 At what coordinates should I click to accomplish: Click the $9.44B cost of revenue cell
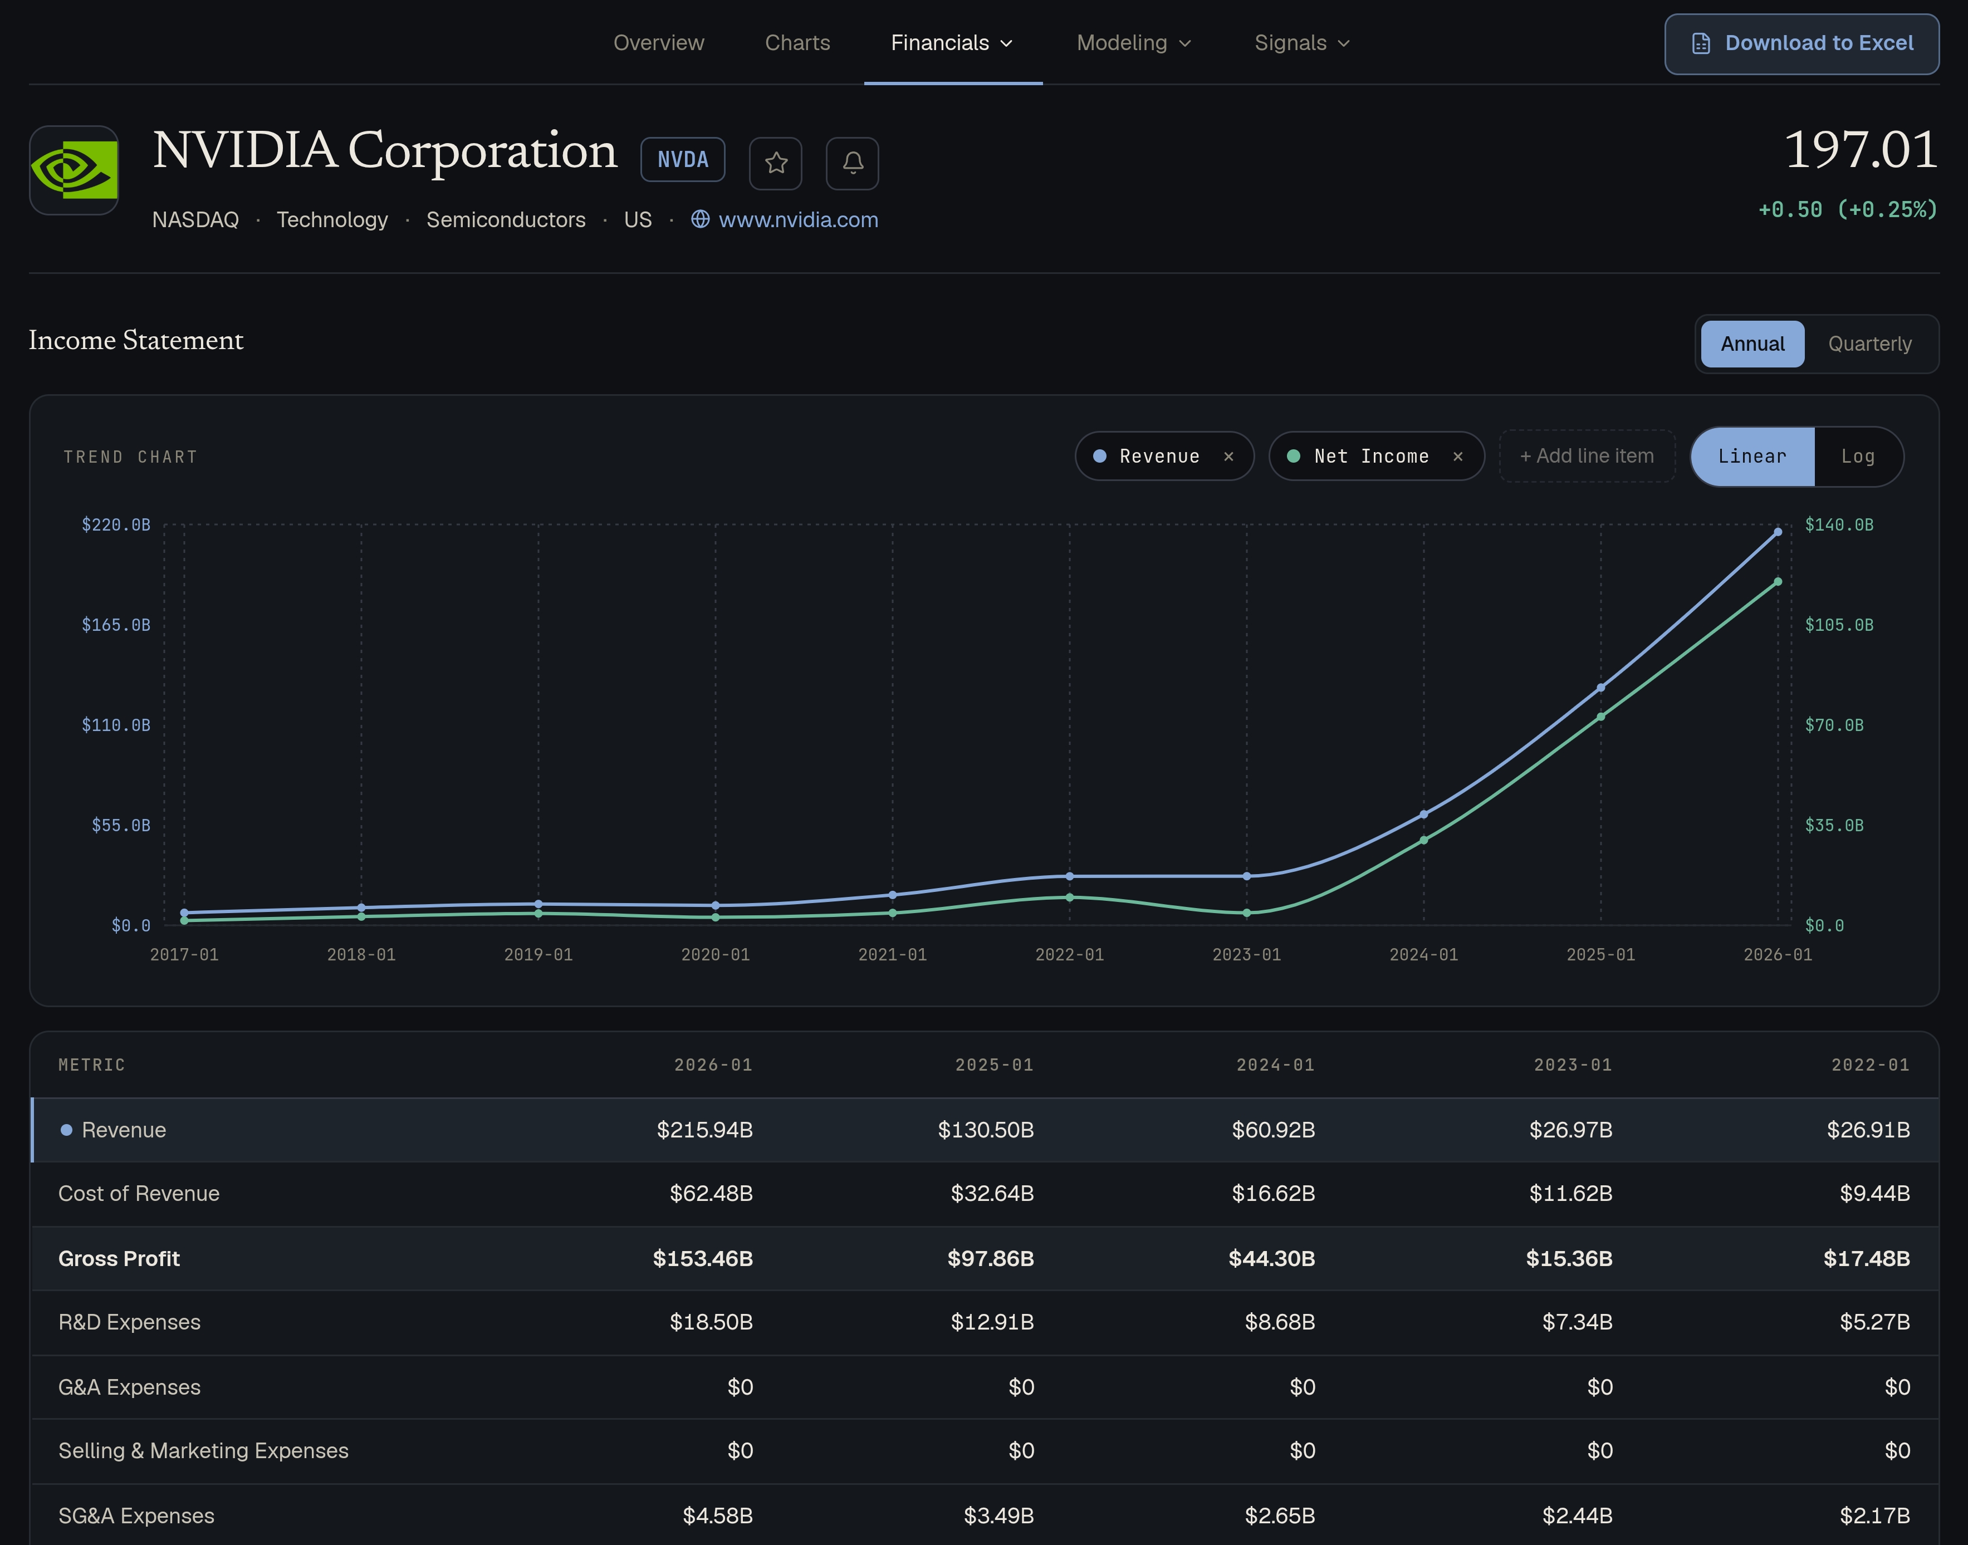click(x=1875, y=1193)
